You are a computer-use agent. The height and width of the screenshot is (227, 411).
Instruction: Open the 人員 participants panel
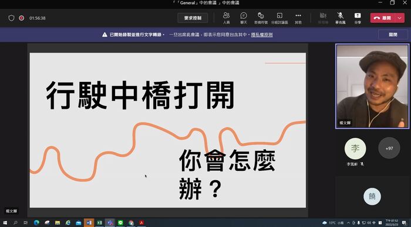point(226,18)
